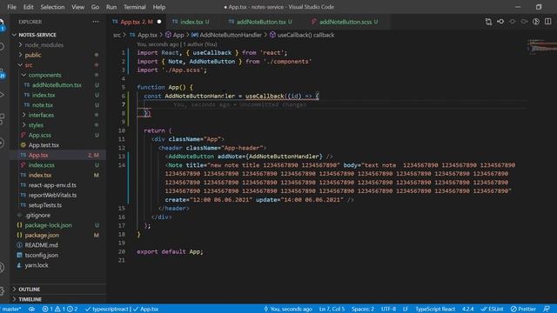Click useCallback() callback breadcrumb
557x313 pixels.
point(302,35)
